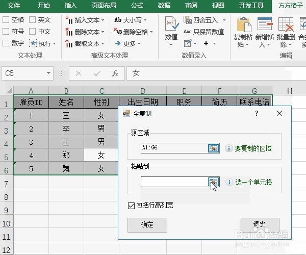Expand the 批量删除 dropdown arrow
Image resolution: width=306 pixels, height=255 pixels.
[290, 45]
